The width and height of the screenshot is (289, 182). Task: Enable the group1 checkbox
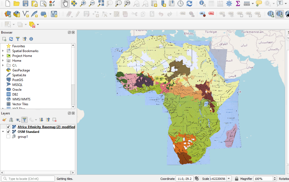pos(8,137)
